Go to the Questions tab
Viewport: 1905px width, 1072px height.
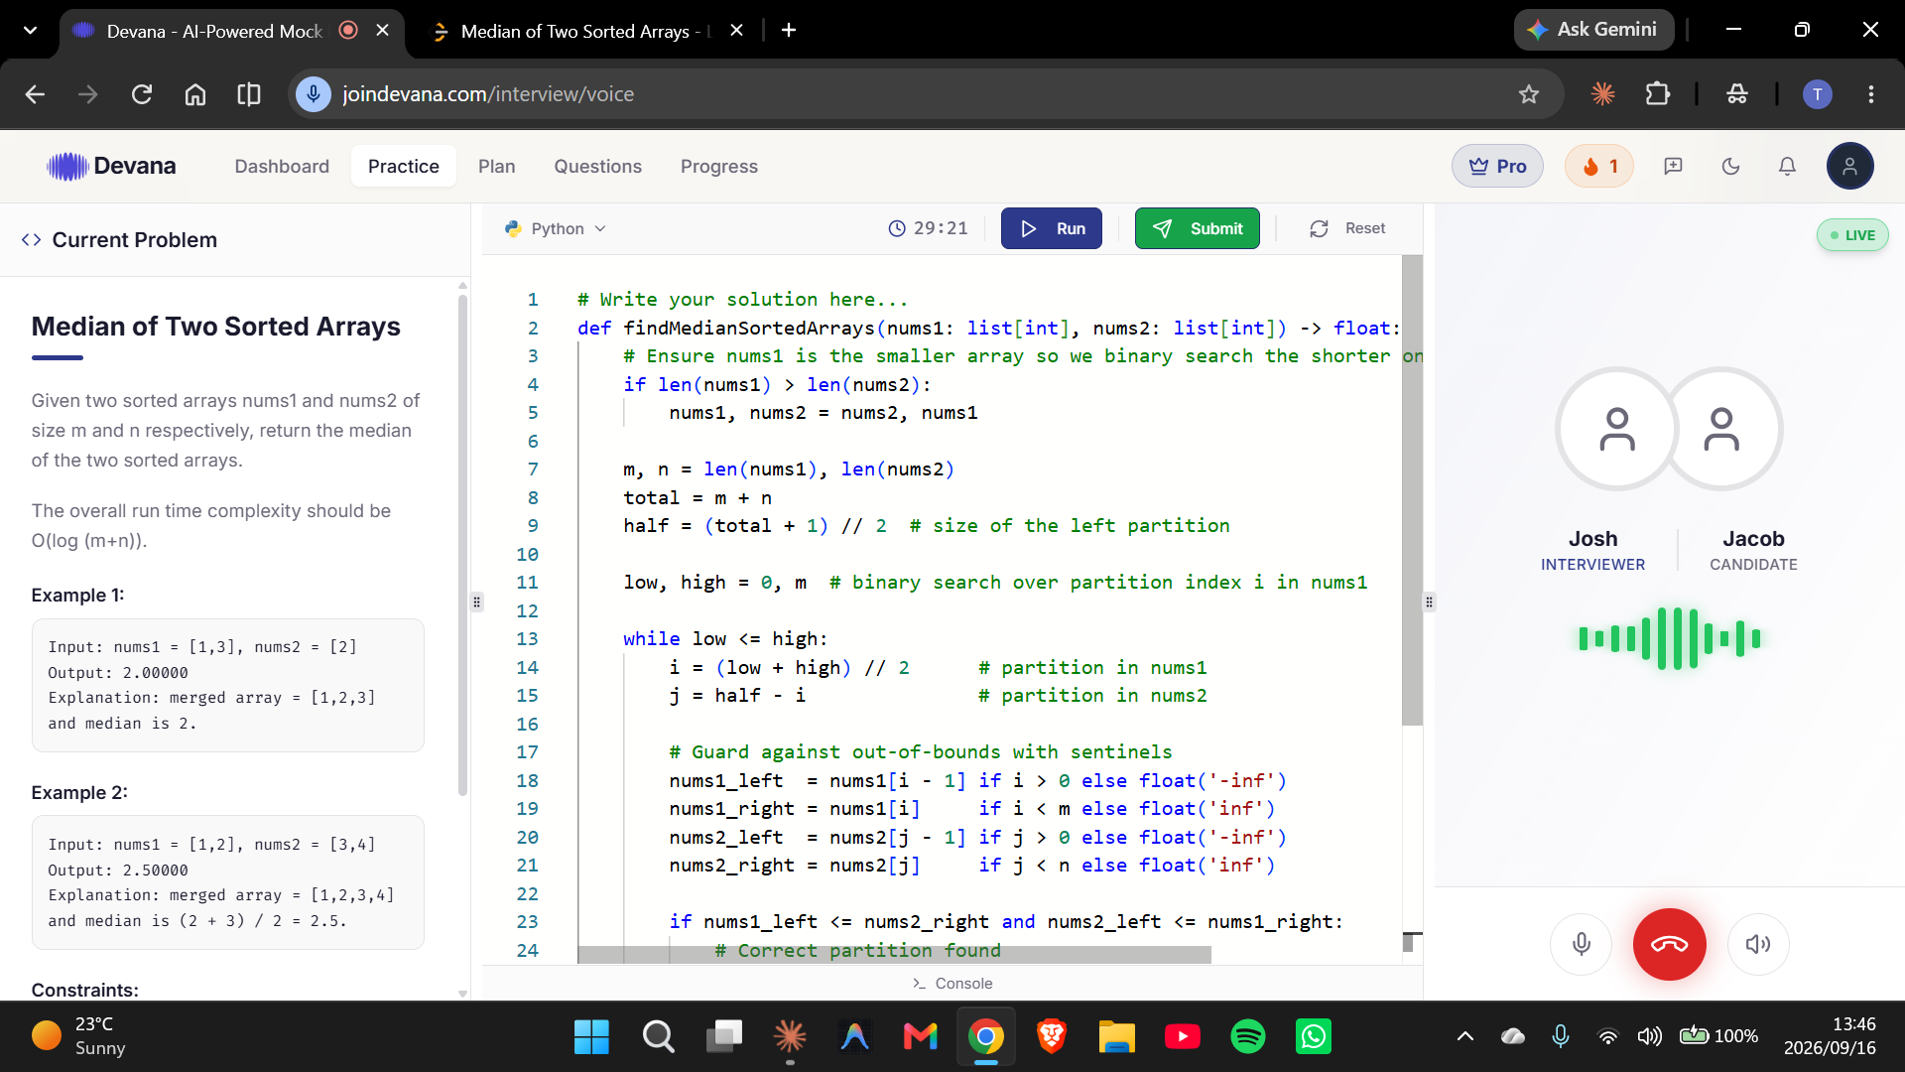point(597,166)
